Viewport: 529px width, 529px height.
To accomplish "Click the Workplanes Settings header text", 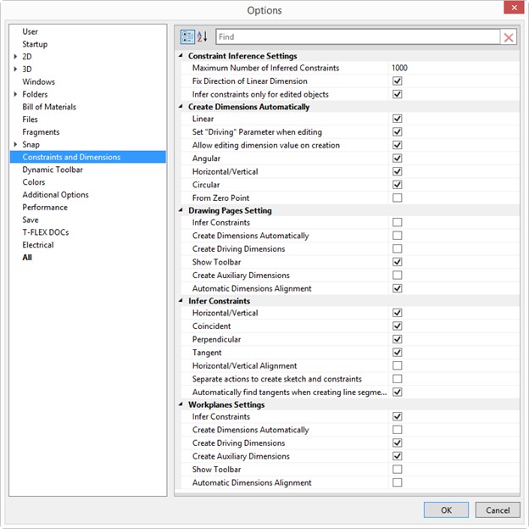I will click(x=226, y=404).
